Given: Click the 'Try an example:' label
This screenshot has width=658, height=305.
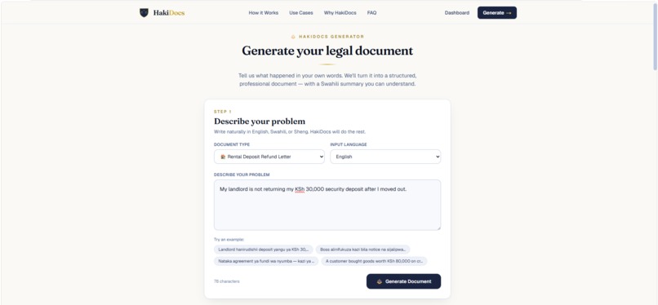Looking at the screenshot, I should coord(229,240).
